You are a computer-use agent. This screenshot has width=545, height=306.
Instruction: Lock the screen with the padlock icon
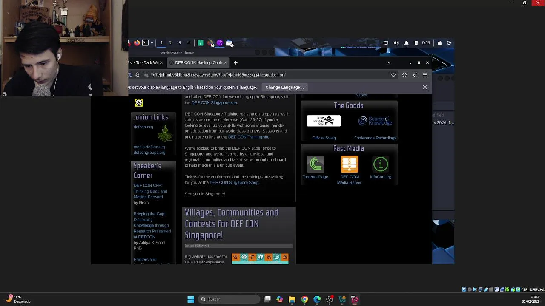coord(440,43)
